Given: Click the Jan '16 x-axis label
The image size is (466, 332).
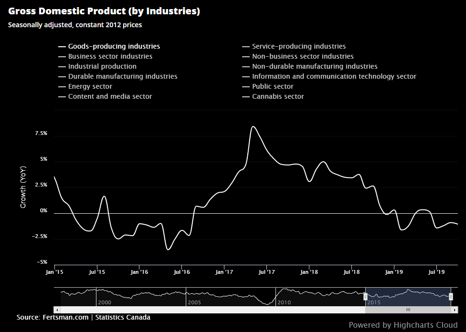Looking at the screenshot, I should tap(139, 272).
